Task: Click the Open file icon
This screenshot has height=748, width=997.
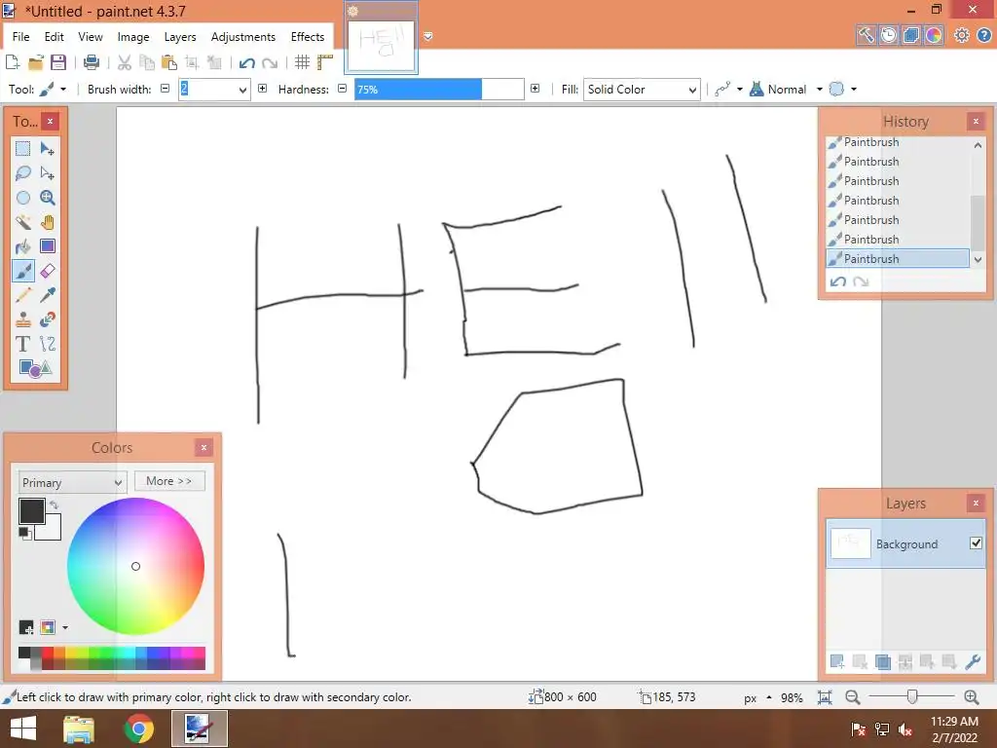Action: pos(36,62)
